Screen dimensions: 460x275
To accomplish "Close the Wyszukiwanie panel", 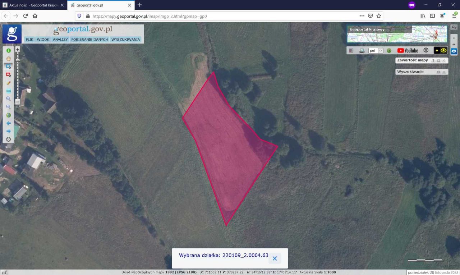I will 444,72.
